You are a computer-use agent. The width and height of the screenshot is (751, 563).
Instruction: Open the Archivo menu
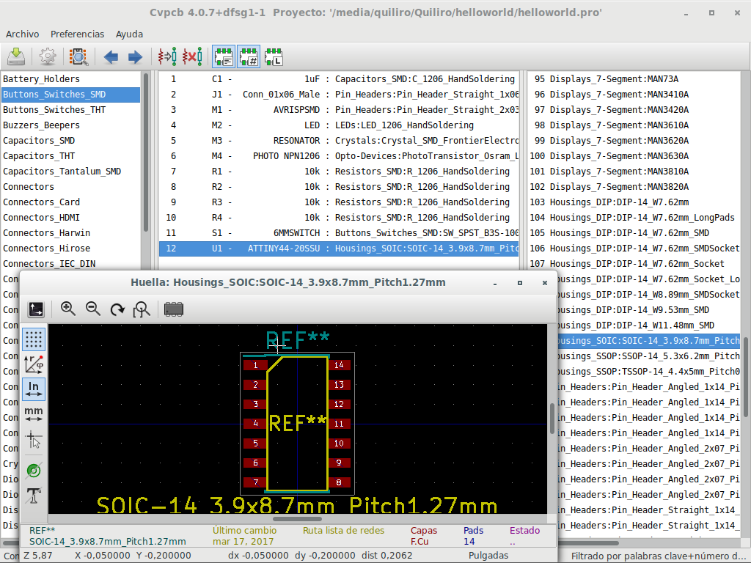pos(22,34)
